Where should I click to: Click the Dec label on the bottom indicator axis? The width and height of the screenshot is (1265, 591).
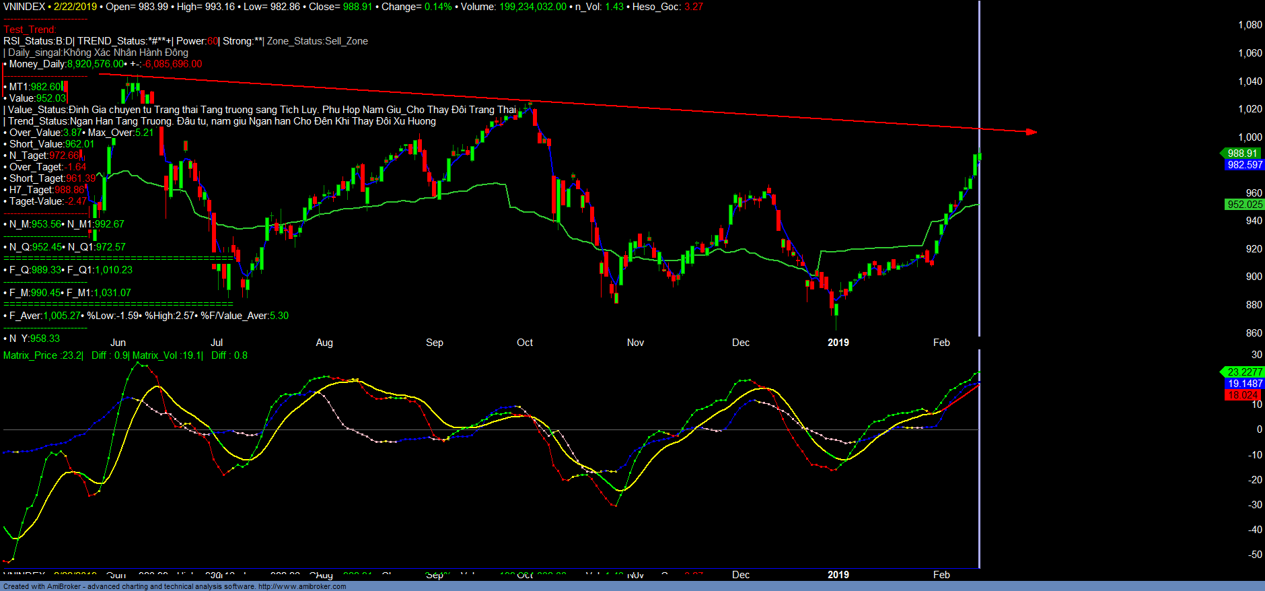(x=740, y=575)
